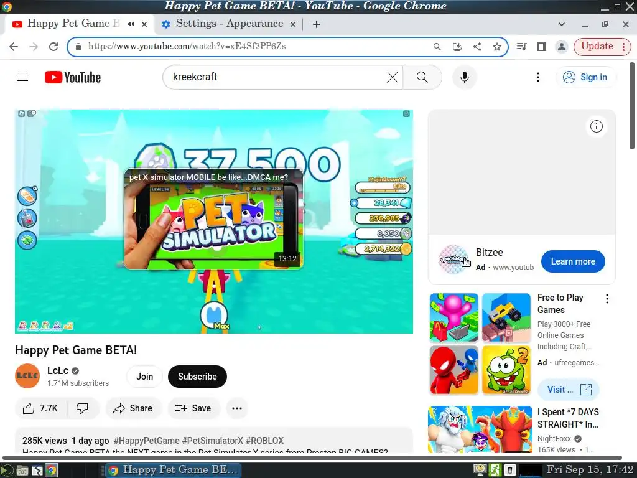The width and height of the screenshot is (637, 478).
Task: Bookmark this page with the star
Action: tap(497, 46)
